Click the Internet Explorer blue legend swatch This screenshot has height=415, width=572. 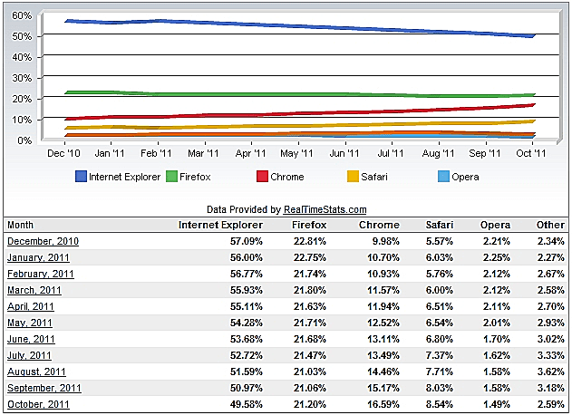point(80,177)
